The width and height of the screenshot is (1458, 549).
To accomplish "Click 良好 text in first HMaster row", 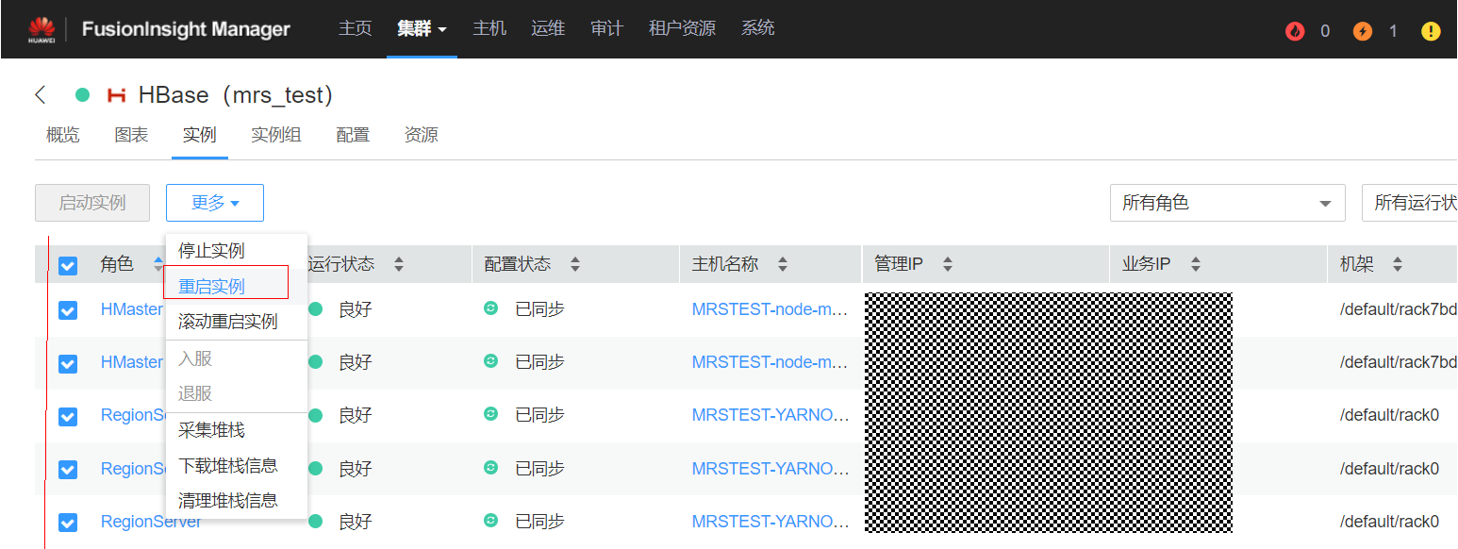I will (x=356, y=308).
